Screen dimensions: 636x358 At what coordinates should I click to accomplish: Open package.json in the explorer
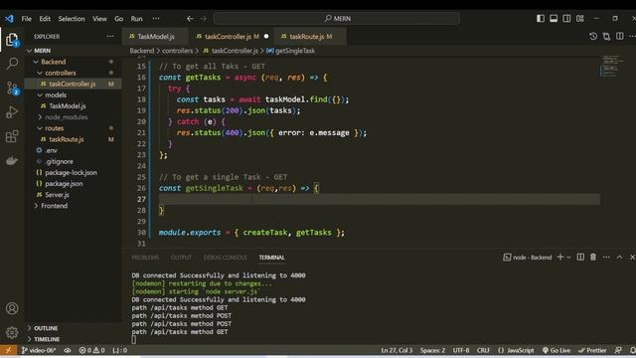tap(64, 183)
